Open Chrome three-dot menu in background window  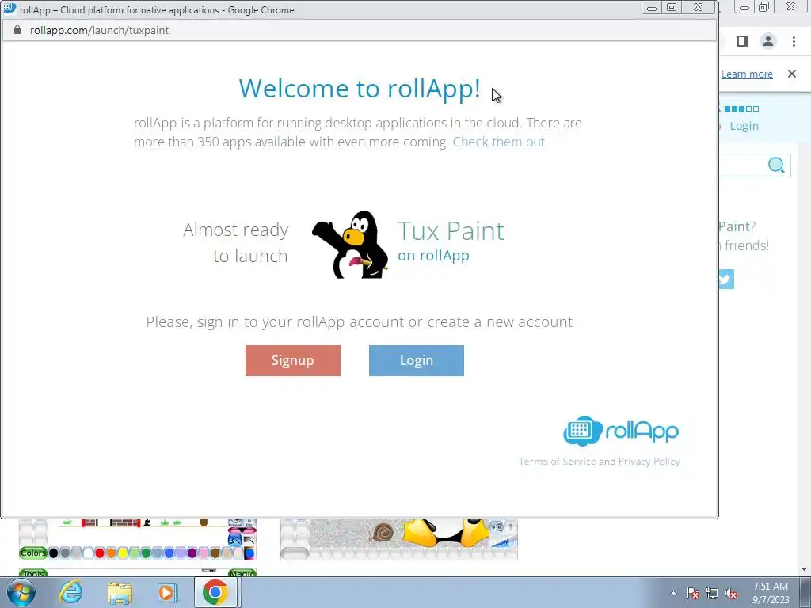[794, 41]
